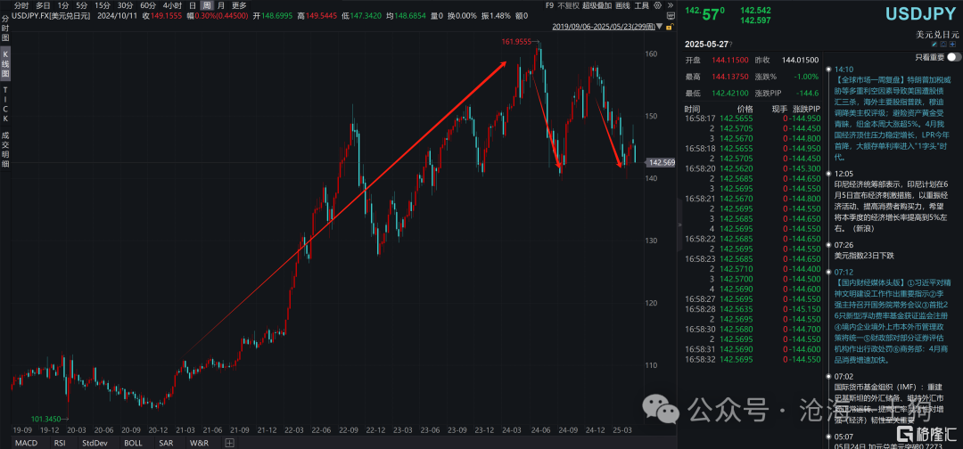Collapse the right panel via the divider handle
Screen dimensions: 963x449
[679, 225]
